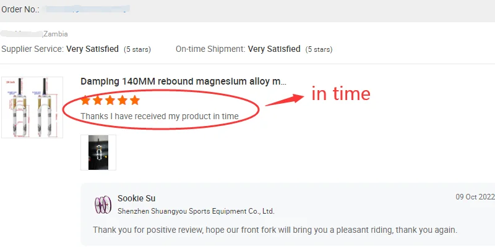Click the second orange rating star
The image size is (495, 247).
[98, 100]
